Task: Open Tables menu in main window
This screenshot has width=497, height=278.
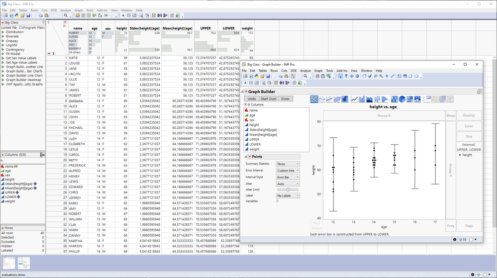Action: coord(23,10)
